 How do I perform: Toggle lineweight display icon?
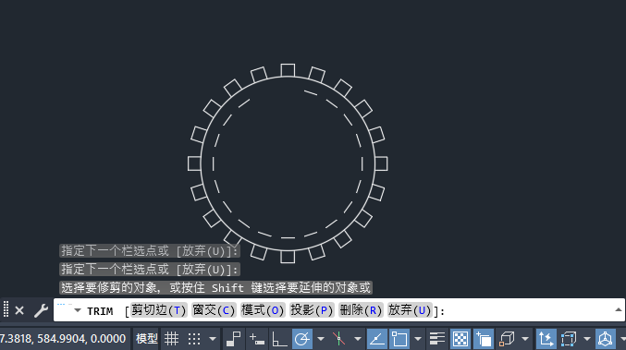point(437,339)
